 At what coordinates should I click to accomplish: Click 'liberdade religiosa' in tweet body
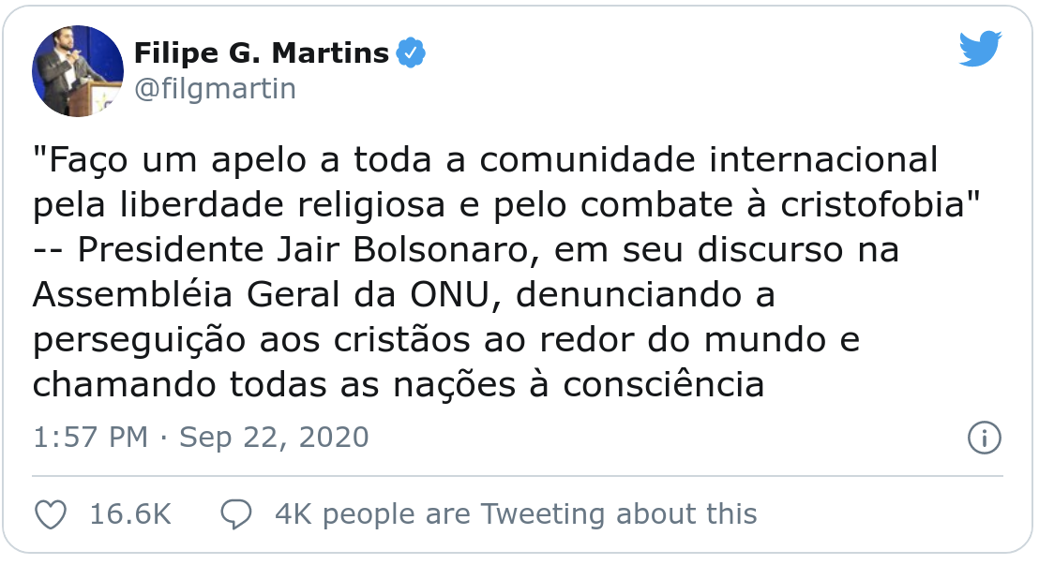282,206
